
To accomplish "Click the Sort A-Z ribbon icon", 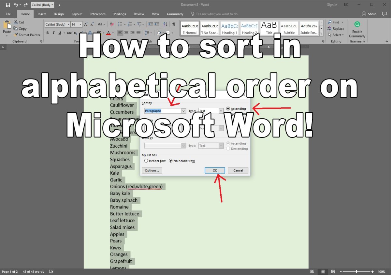I will click(165, 24).
